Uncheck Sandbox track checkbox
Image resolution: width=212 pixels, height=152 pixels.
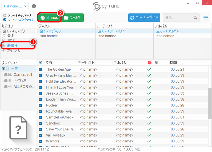[40, 123]
